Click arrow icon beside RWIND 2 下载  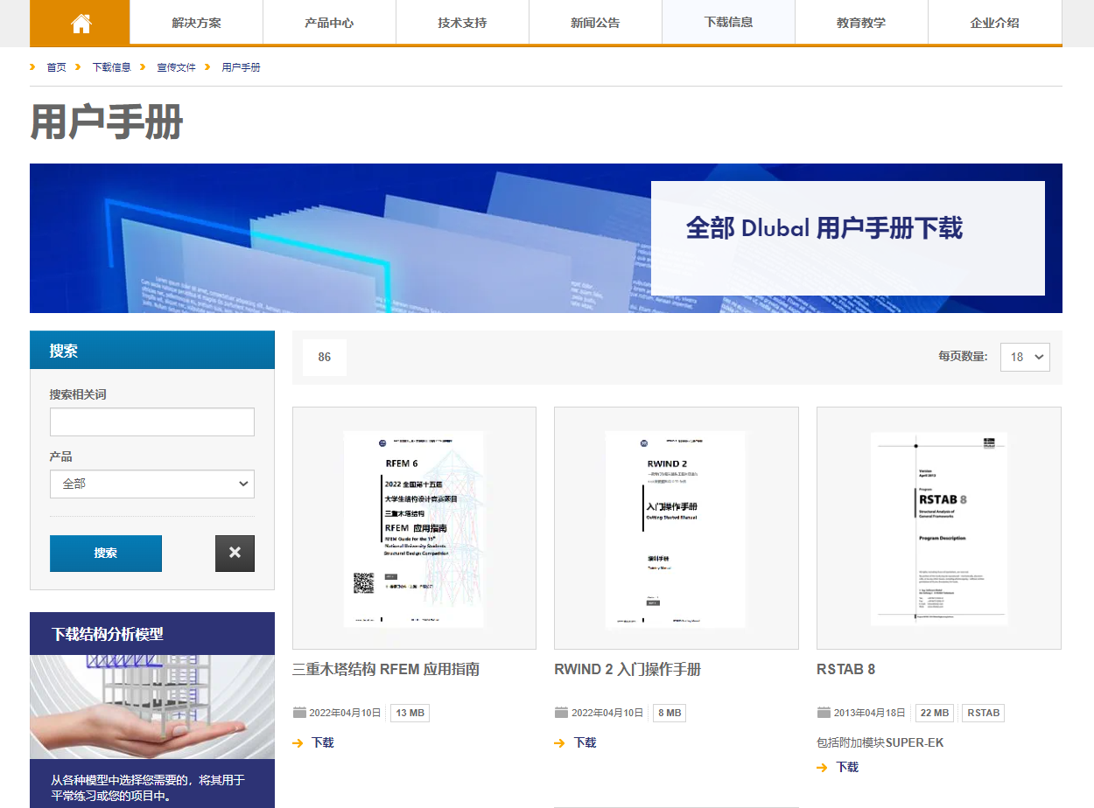pos(559,742)
